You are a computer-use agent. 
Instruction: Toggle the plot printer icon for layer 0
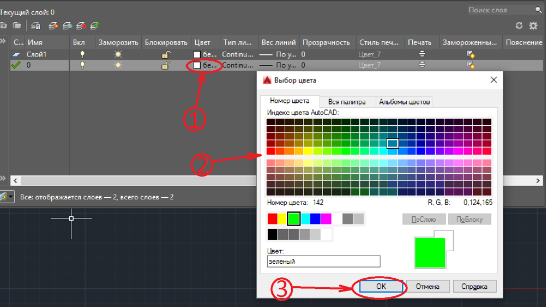pyautogui.click(x=422, y=65)
